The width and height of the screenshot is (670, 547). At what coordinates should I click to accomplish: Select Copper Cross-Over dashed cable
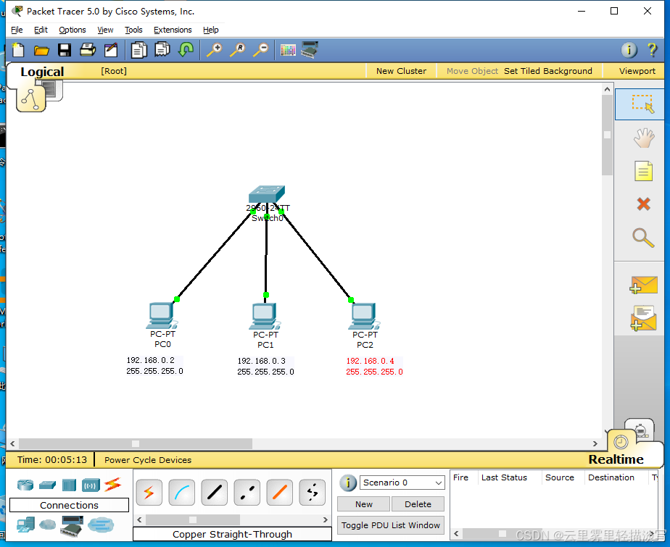point(247,493)
